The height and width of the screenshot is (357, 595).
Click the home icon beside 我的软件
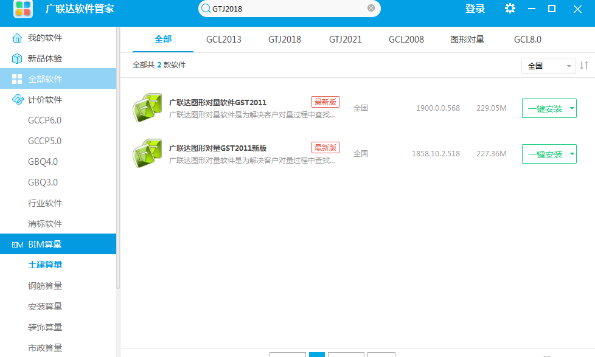pos(17,38)
